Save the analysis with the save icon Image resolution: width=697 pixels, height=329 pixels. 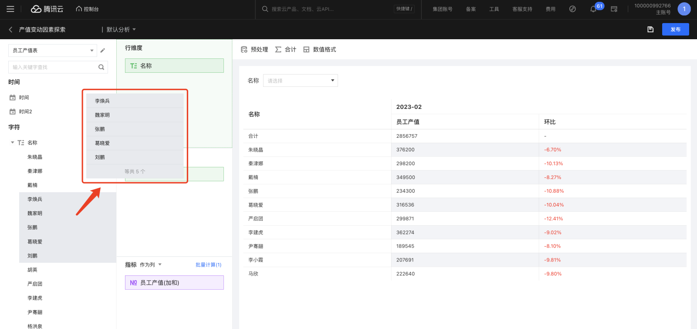[650, 30]
